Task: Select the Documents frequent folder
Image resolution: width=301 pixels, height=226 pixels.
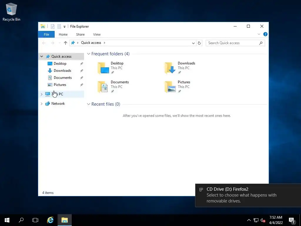Action: click(x=113, y=87)
